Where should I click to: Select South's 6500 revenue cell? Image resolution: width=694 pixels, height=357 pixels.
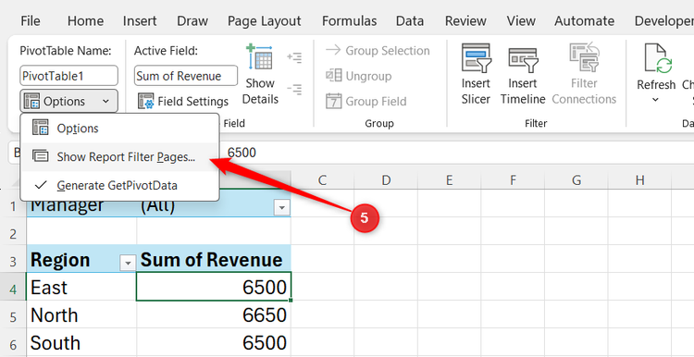pyautogui.click(x=214, y=343)
